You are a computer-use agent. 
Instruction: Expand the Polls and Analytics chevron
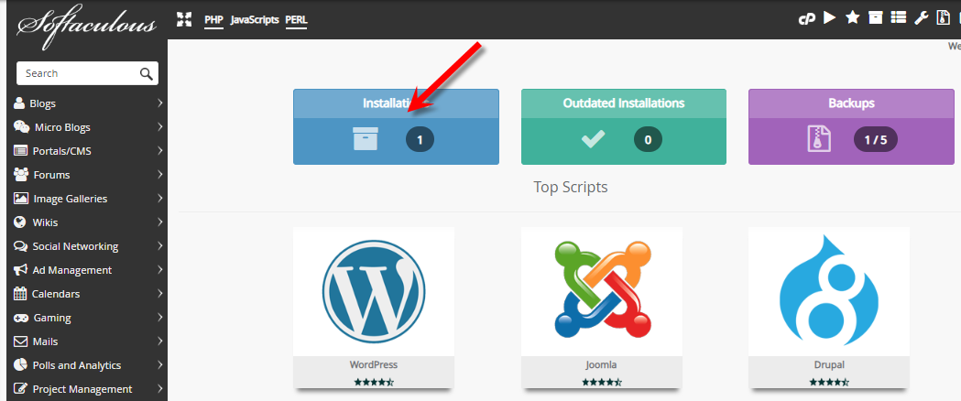pos(160,365)
